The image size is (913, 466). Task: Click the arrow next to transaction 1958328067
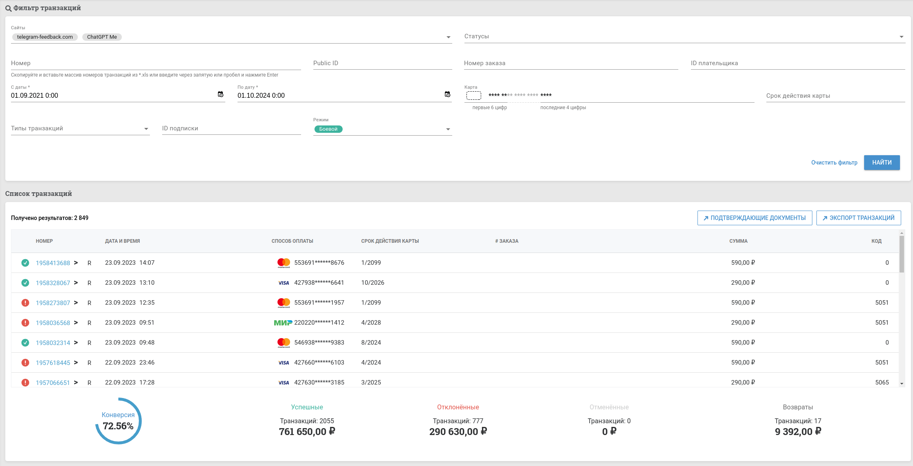[x=76, y=283]
